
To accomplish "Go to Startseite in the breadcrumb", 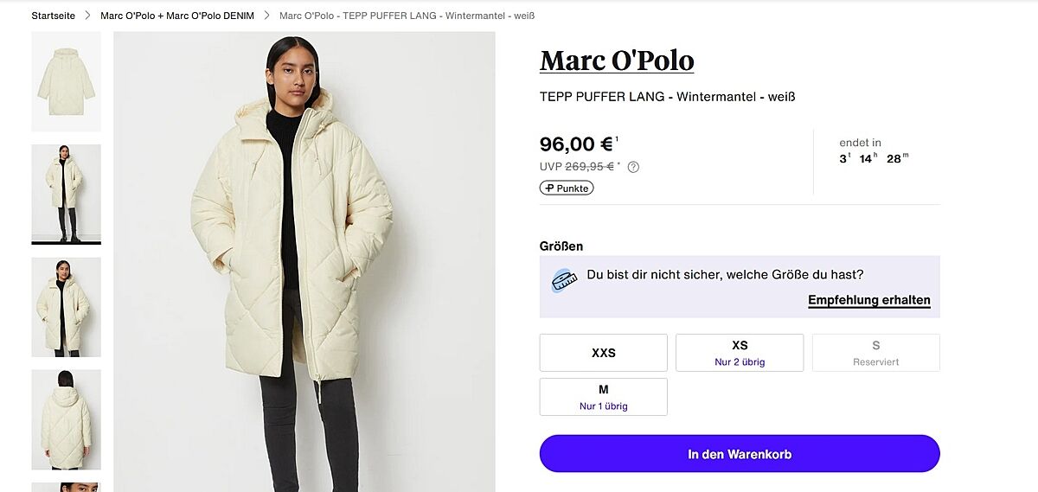I will click(x=53, y=16).
